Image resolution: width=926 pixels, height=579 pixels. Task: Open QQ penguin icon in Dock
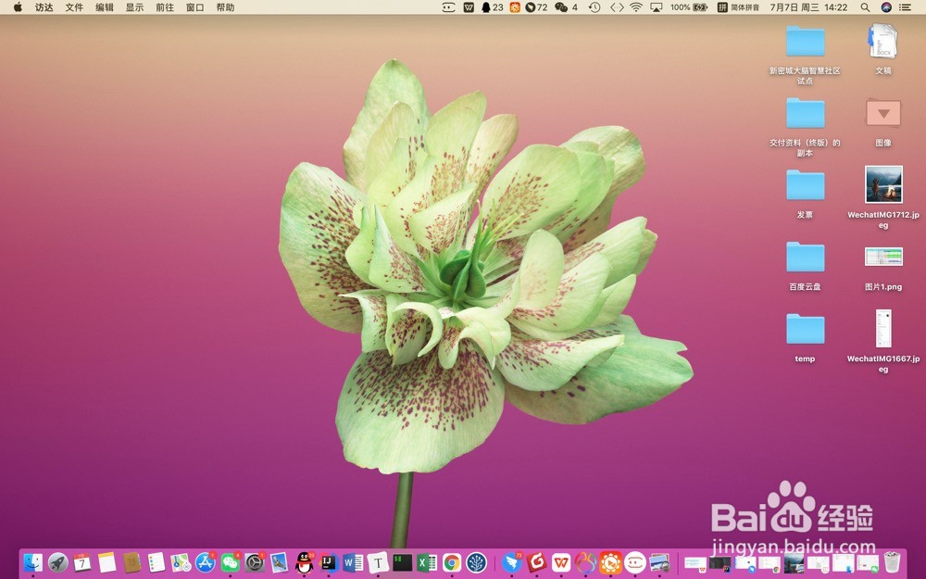click(304, 562)
